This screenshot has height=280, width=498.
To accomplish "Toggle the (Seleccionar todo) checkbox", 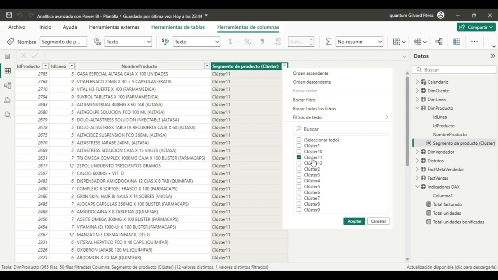I will coord(299,140).
